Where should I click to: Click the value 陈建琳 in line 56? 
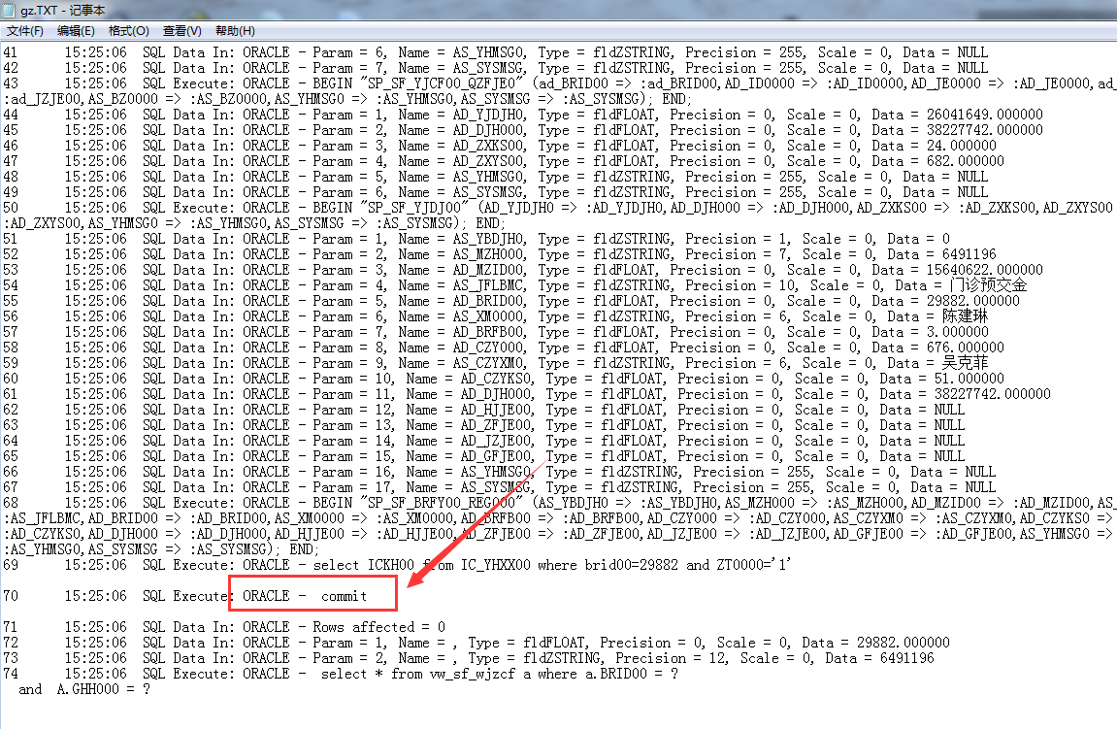[965, 316]
